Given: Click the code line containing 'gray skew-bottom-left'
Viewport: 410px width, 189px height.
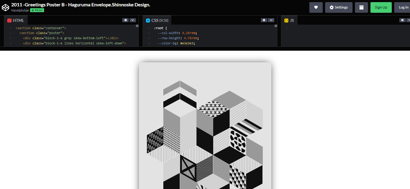Looking at the screenshot, I should click(71, 38).
